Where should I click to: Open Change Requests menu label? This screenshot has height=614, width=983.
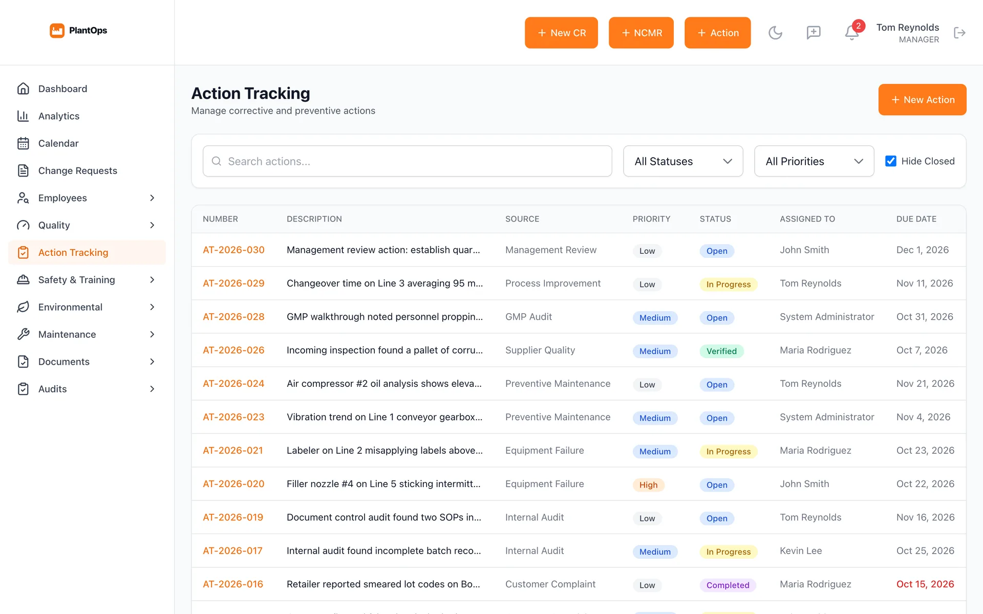78,170
